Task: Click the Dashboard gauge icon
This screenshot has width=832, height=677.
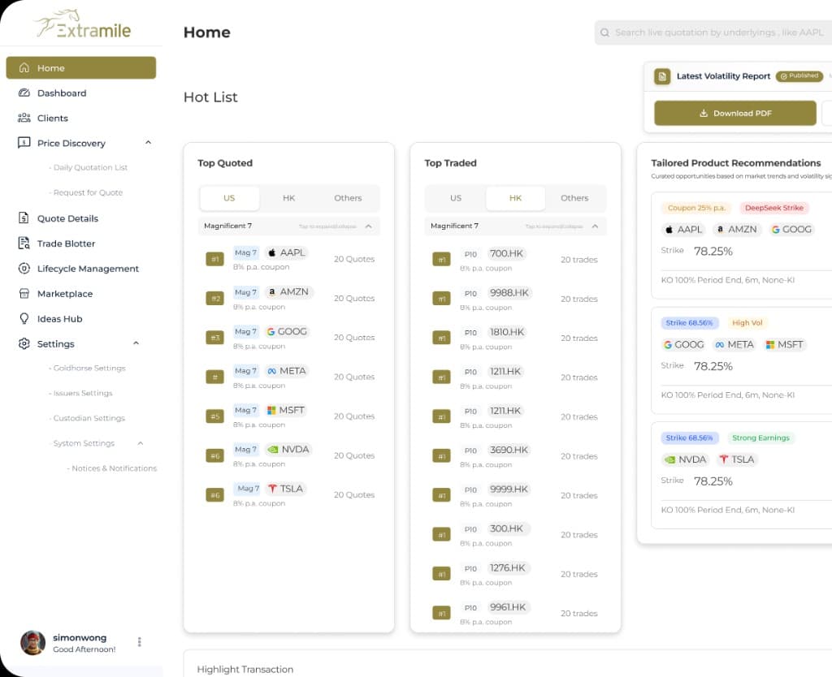Action: [x=24, y=93]
